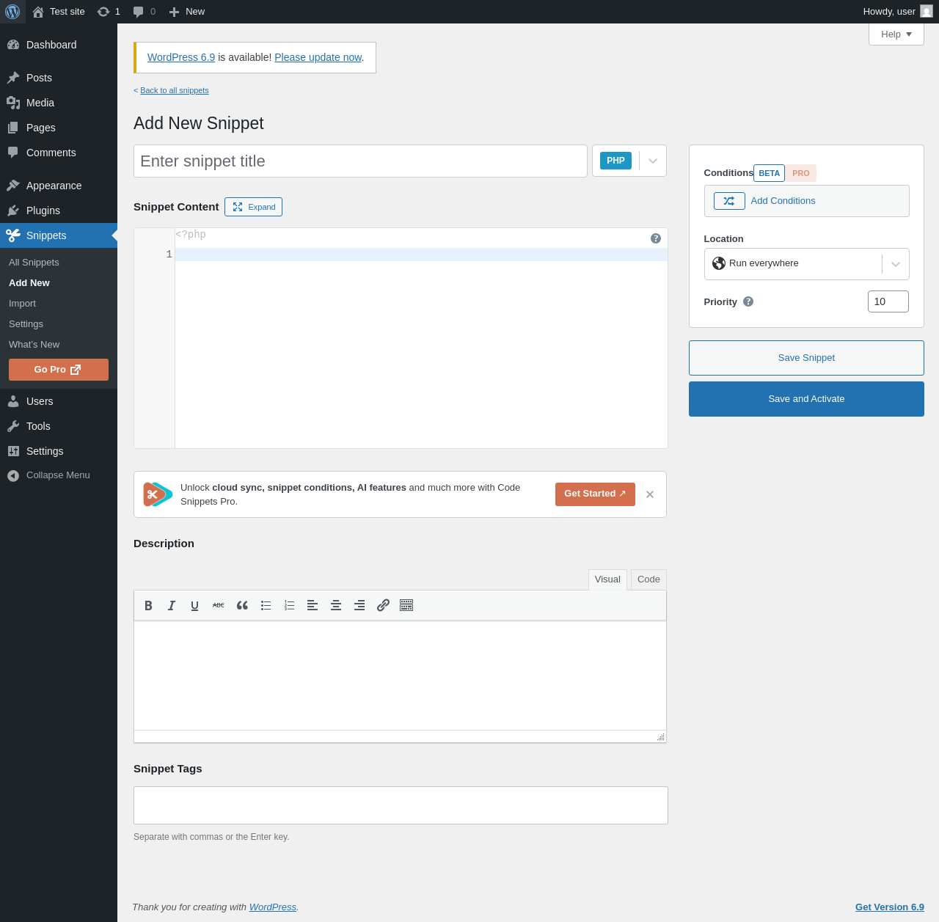Image resolution: width=939 pixels, height=922 pixels.
Task: Click the Bold formatting icon
Action: click(x=148, y=605)
